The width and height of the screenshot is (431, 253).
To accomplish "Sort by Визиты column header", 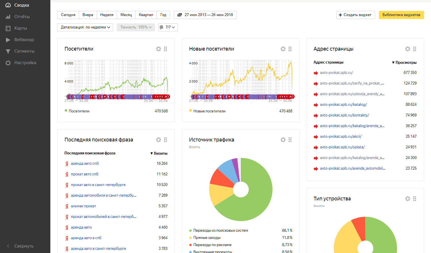I will click(159, 153).
